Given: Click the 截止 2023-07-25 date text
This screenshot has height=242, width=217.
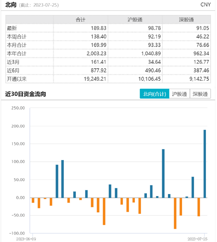Looking at the screenshot, I should [x=39, y=5].
